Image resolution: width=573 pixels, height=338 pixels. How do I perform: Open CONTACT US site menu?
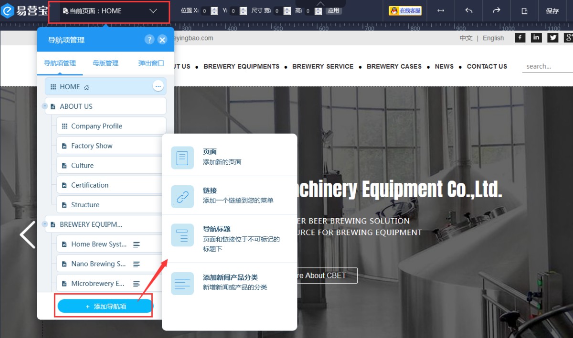pos(487,66)
